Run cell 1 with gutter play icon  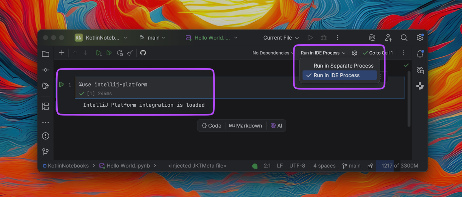(62, 84)
